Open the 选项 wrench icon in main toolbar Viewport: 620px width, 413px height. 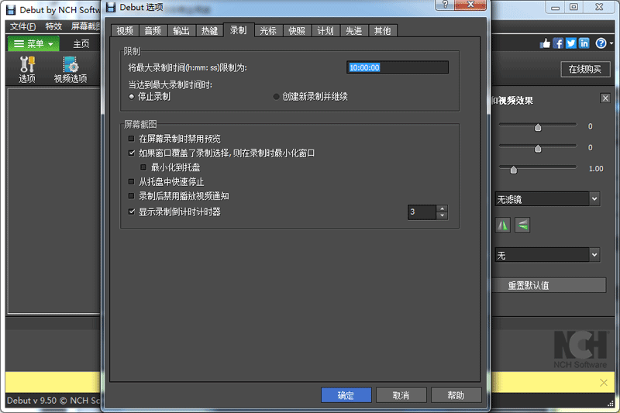tap(27, 69)
